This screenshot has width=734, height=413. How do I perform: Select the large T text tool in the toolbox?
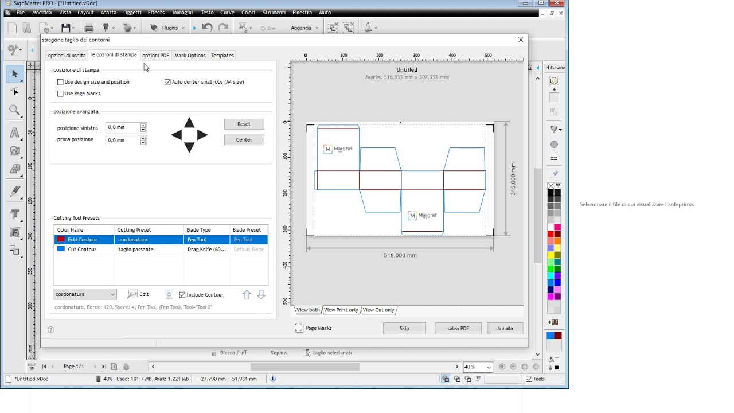point(15,214)
